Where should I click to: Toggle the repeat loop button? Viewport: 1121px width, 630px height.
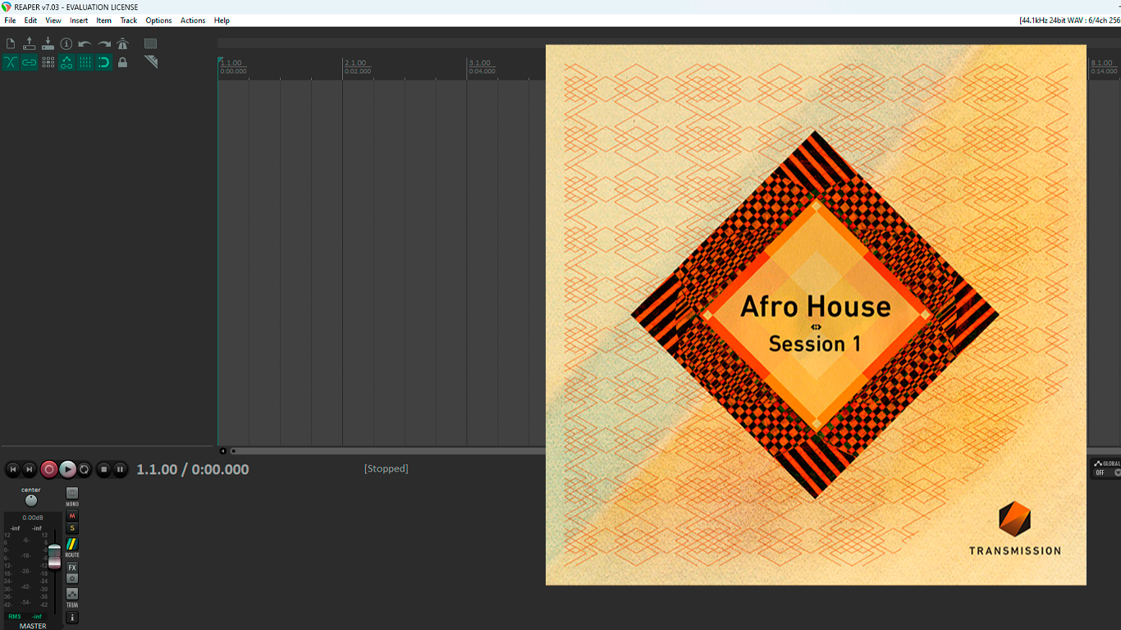point(85,469)
